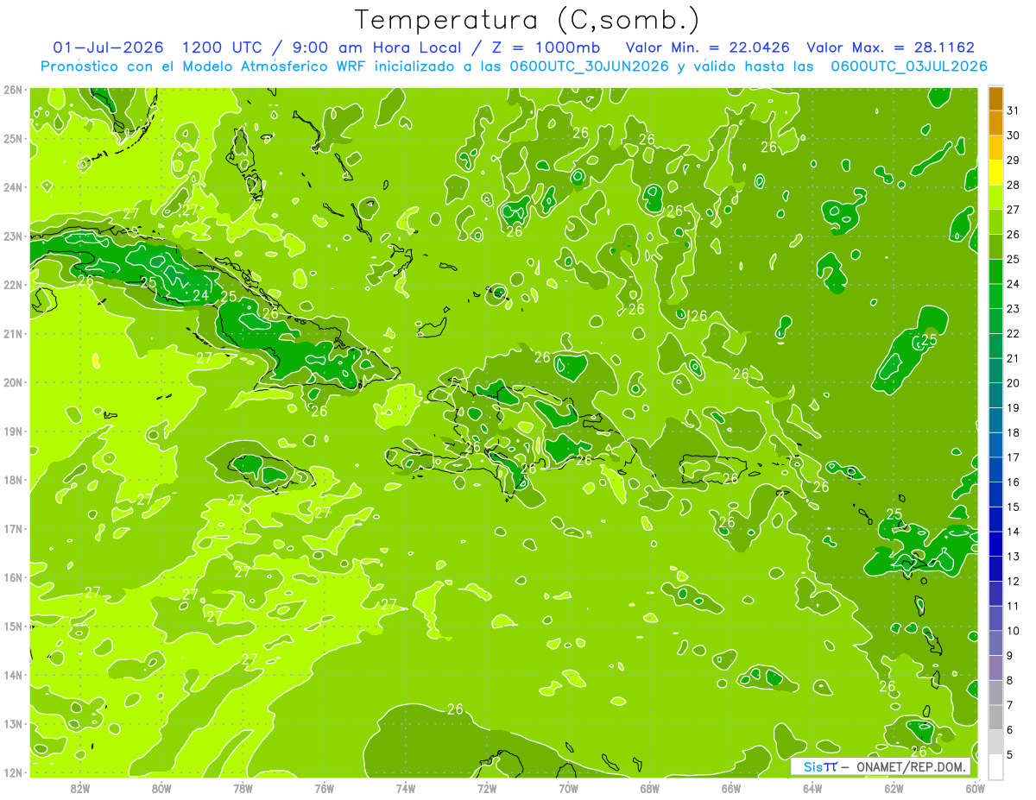
Task: Click 'Valor Max. = 28.1162' text
Action: (891, 47)
